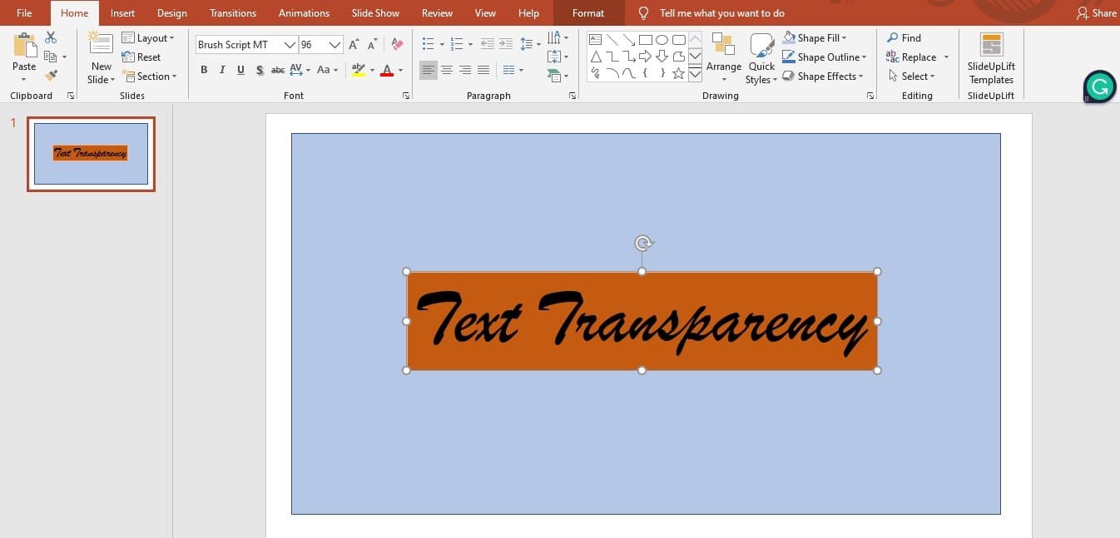Open the font name dropdown
This screenshot has width=1120, height=538.
coord(290,45)
